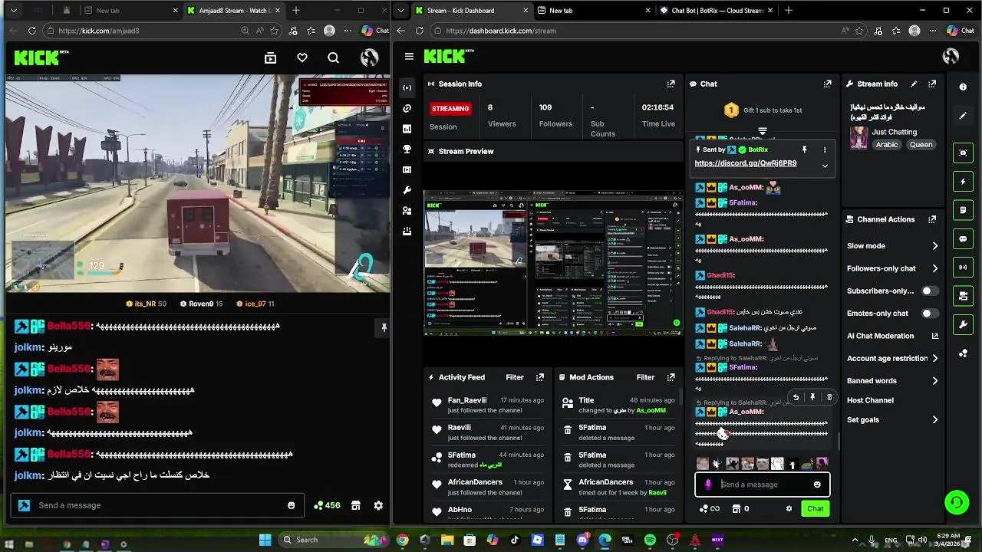This screenshot has height=552, width=982.
Task: Pop out the Channel Actions panel
Action: [x=932, y=219]
